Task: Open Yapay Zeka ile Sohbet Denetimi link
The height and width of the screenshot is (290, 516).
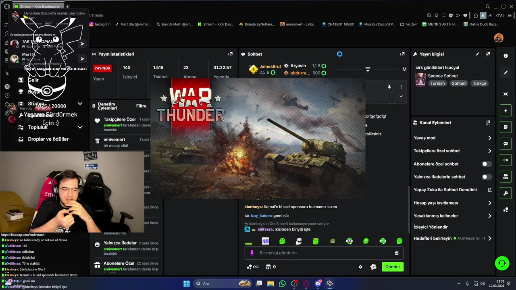Action: coord(453,190)
